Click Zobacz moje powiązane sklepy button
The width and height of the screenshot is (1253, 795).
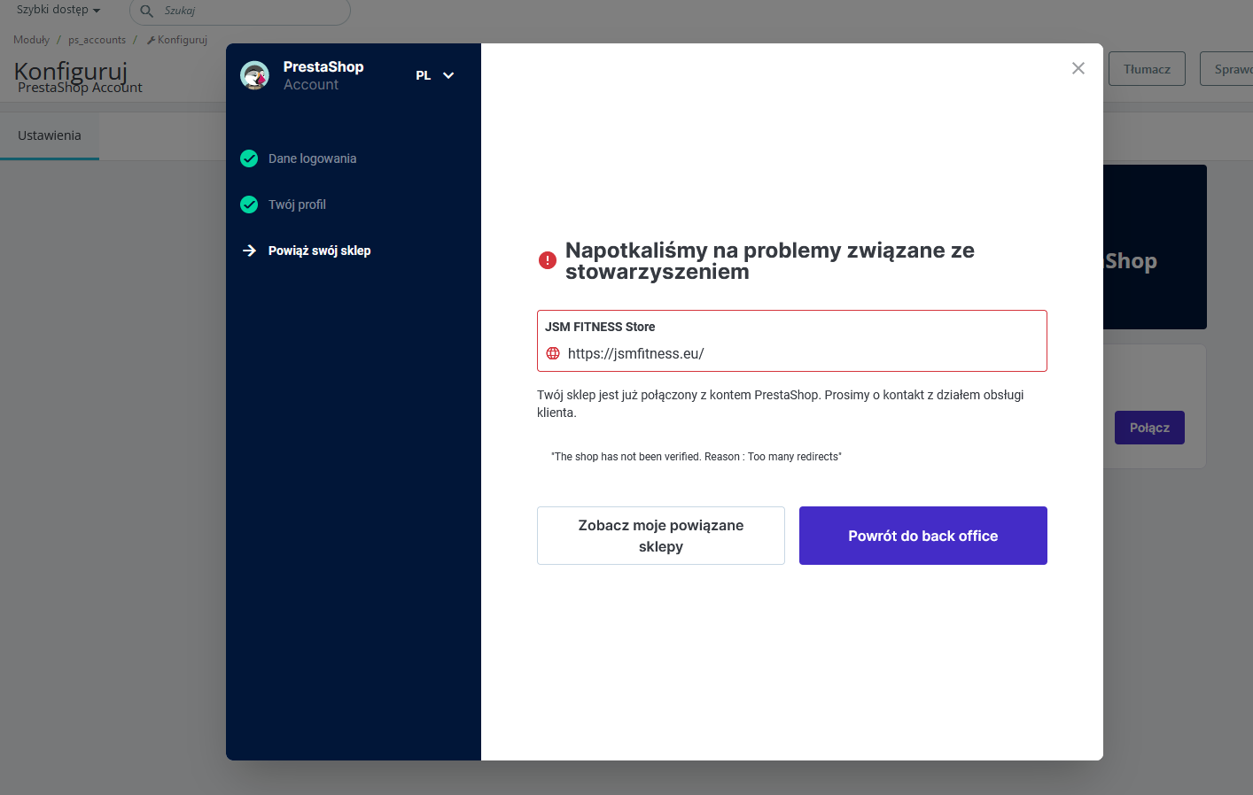tap(661, 536)
